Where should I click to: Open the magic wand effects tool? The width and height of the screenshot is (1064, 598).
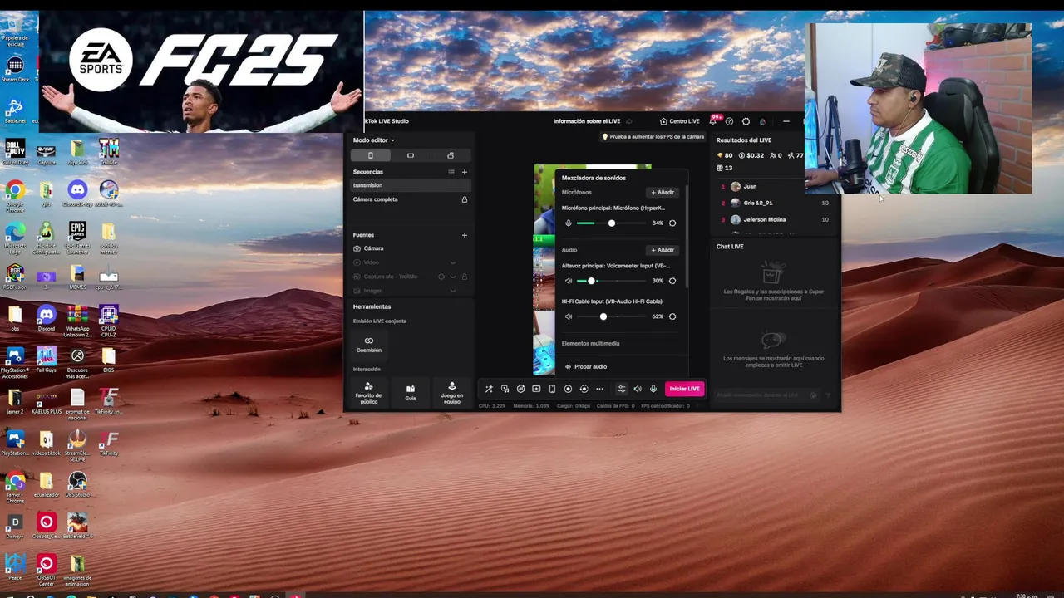point(489,389)
